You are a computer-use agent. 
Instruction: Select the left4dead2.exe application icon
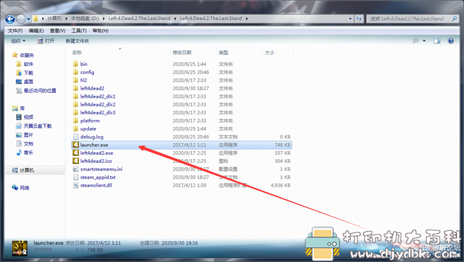click(76, 153)
